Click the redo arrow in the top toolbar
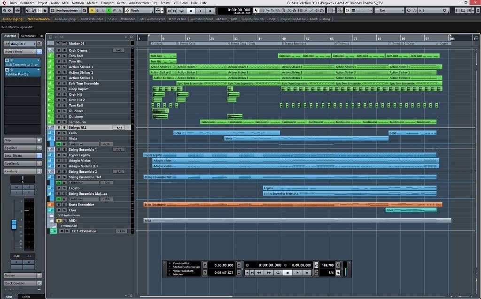Screen dimensions: 481x299 10,10
